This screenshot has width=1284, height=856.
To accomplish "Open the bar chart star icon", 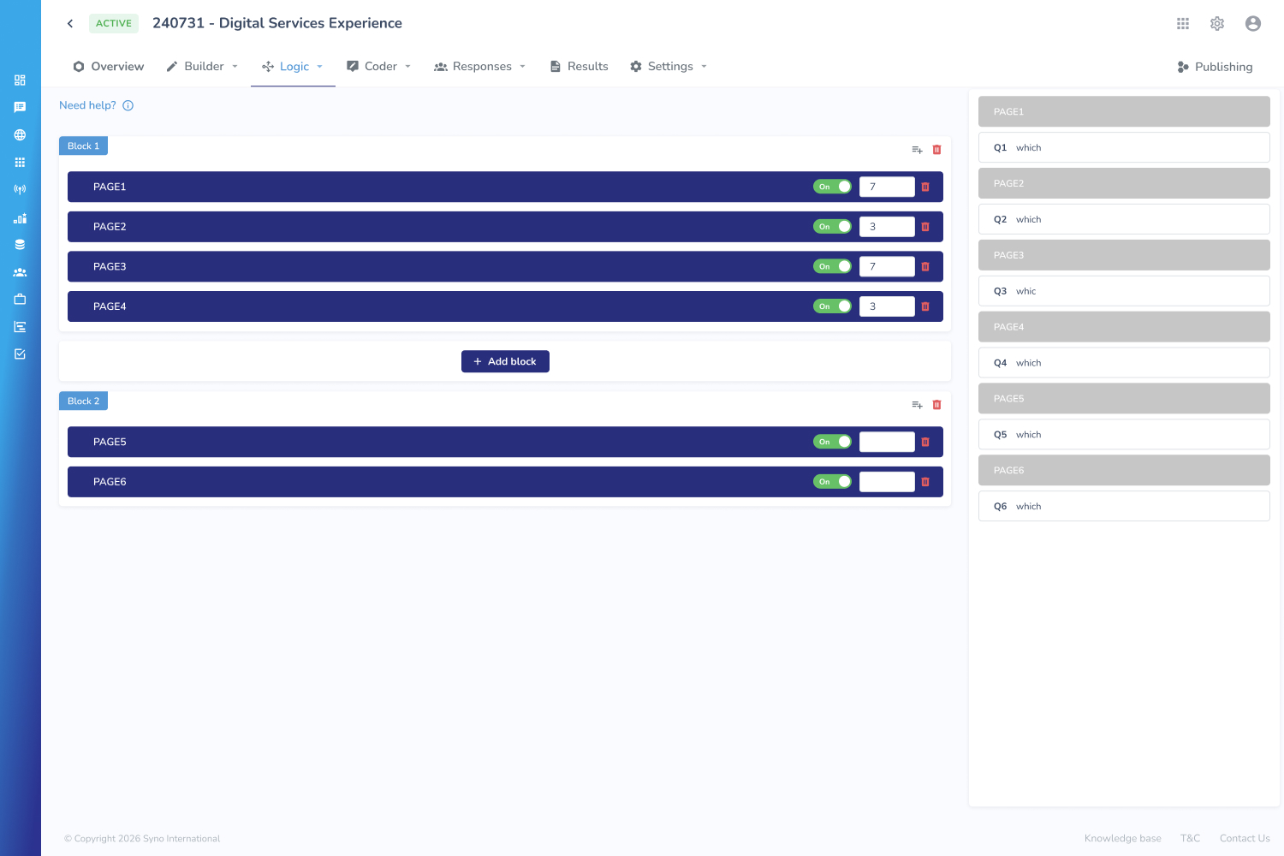I will point(20,218).
